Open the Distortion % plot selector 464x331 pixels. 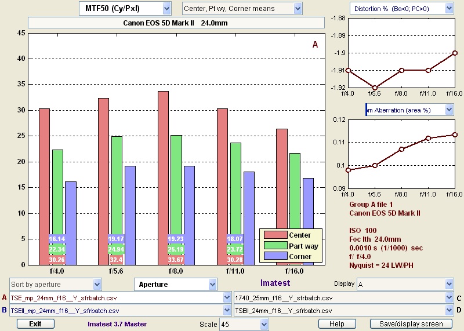click(401, 8)
